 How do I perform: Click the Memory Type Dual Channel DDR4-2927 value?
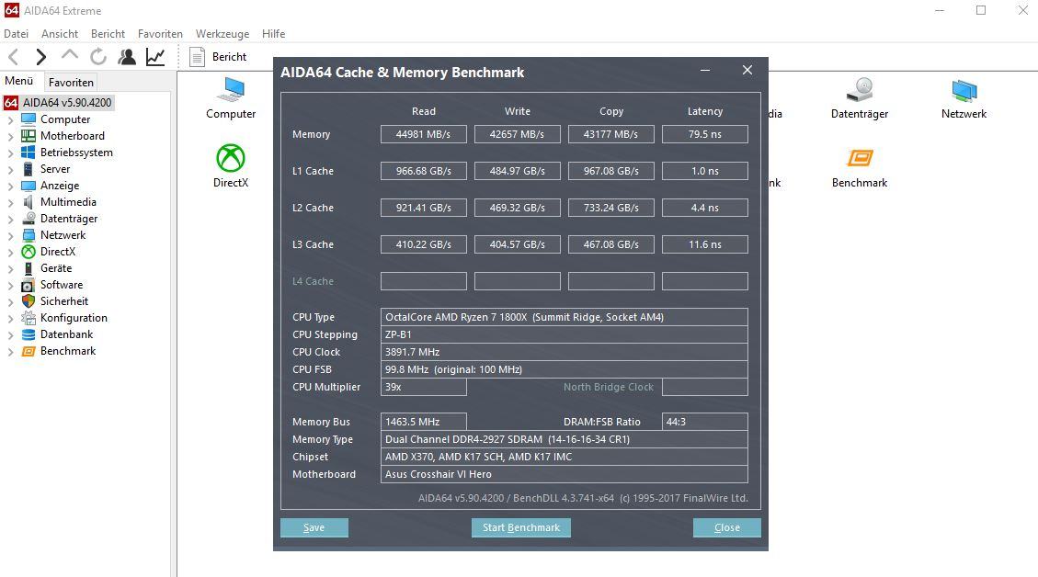pos(564,439)
